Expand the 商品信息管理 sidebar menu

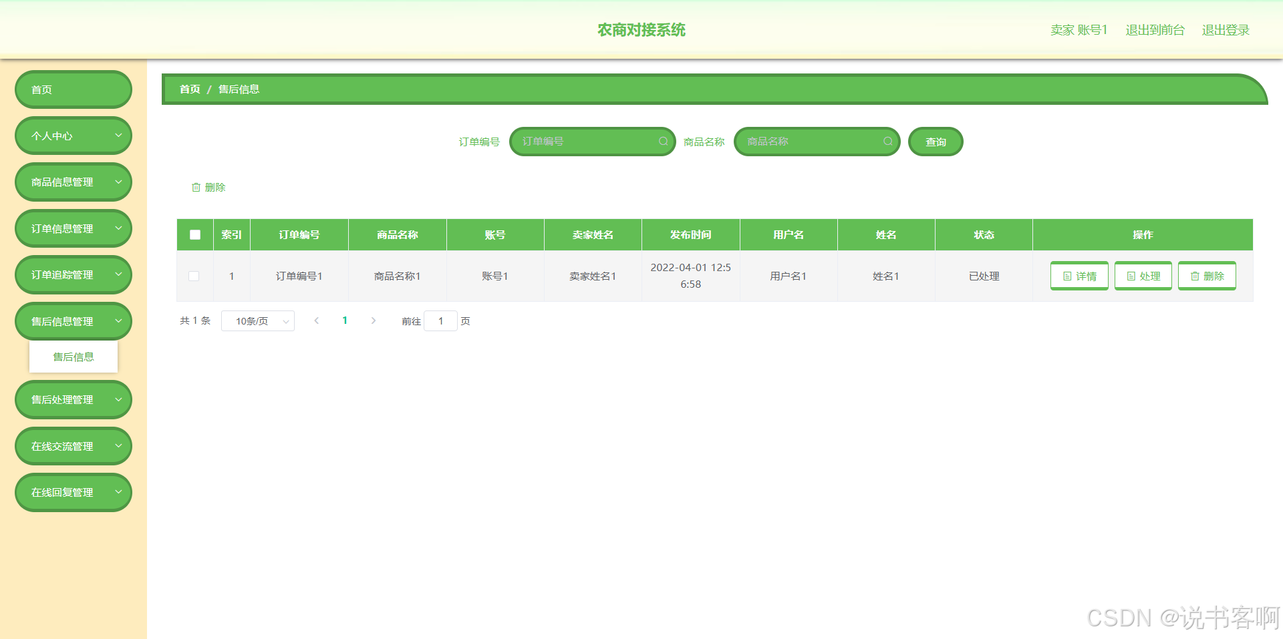(74, 182)
